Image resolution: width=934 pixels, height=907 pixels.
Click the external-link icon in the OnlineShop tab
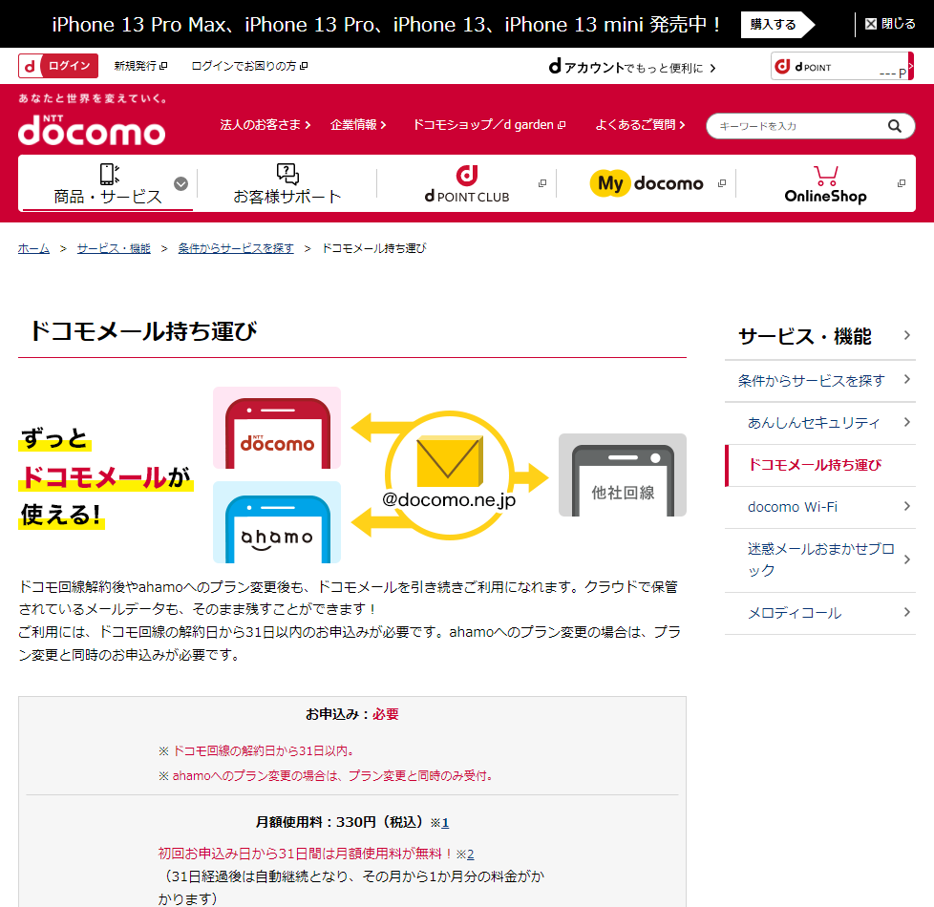902,183
